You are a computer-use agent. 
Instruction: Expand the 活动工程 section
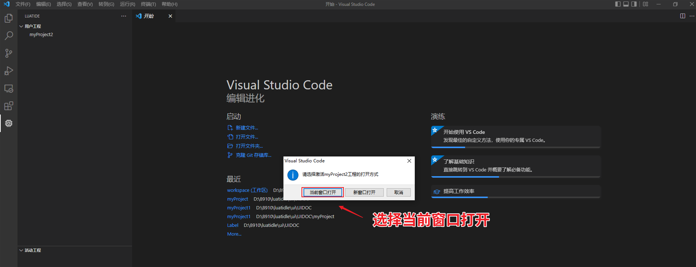point(21,250)
